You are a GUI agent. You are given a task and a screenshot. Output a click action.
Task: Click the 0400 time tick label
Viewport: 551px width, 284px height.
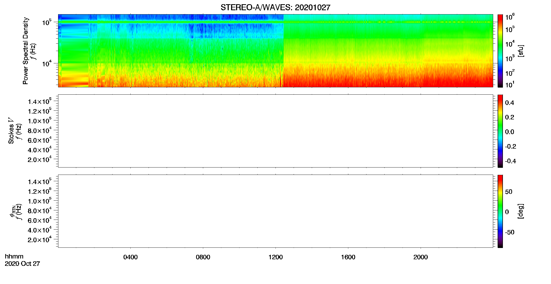(130, 257)
